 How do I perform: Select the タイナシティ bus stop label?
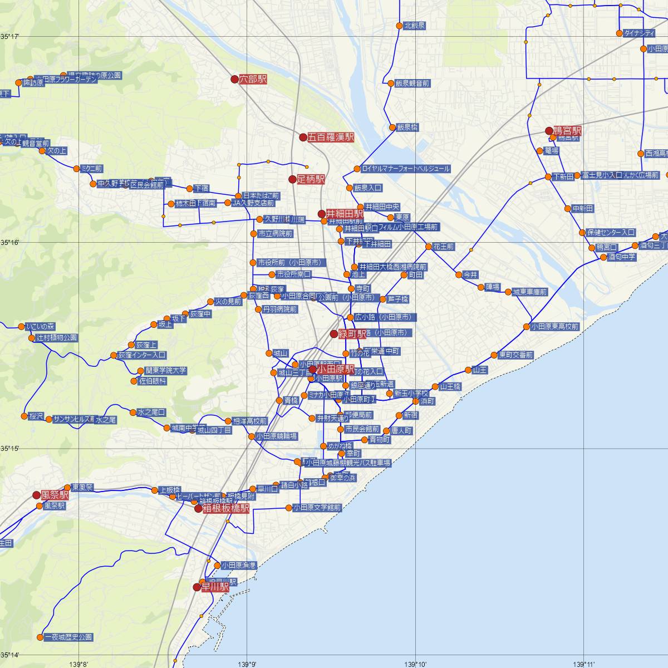(x=640, y=33)
